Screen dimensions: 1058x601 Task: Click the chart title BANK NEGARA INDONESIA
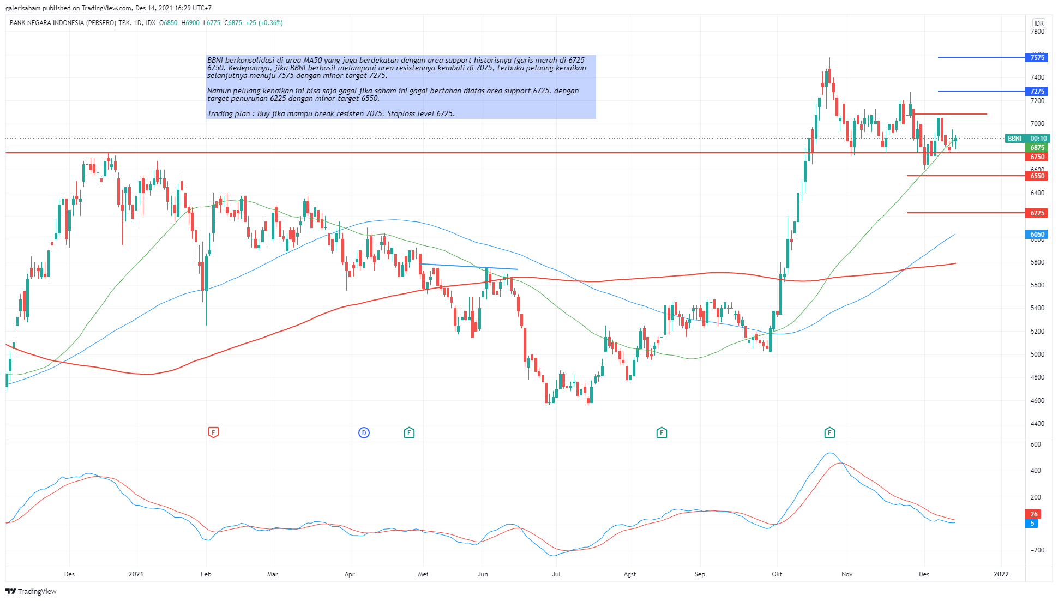tap(70, 23)
